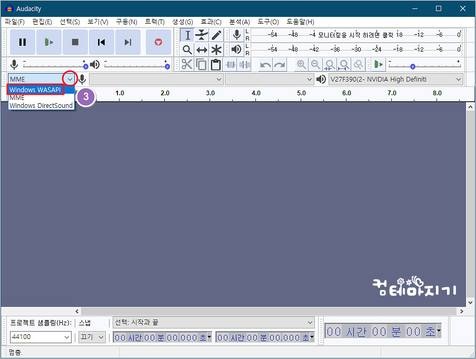
Task: Stop playback with the Stop button
Action: 75,42
